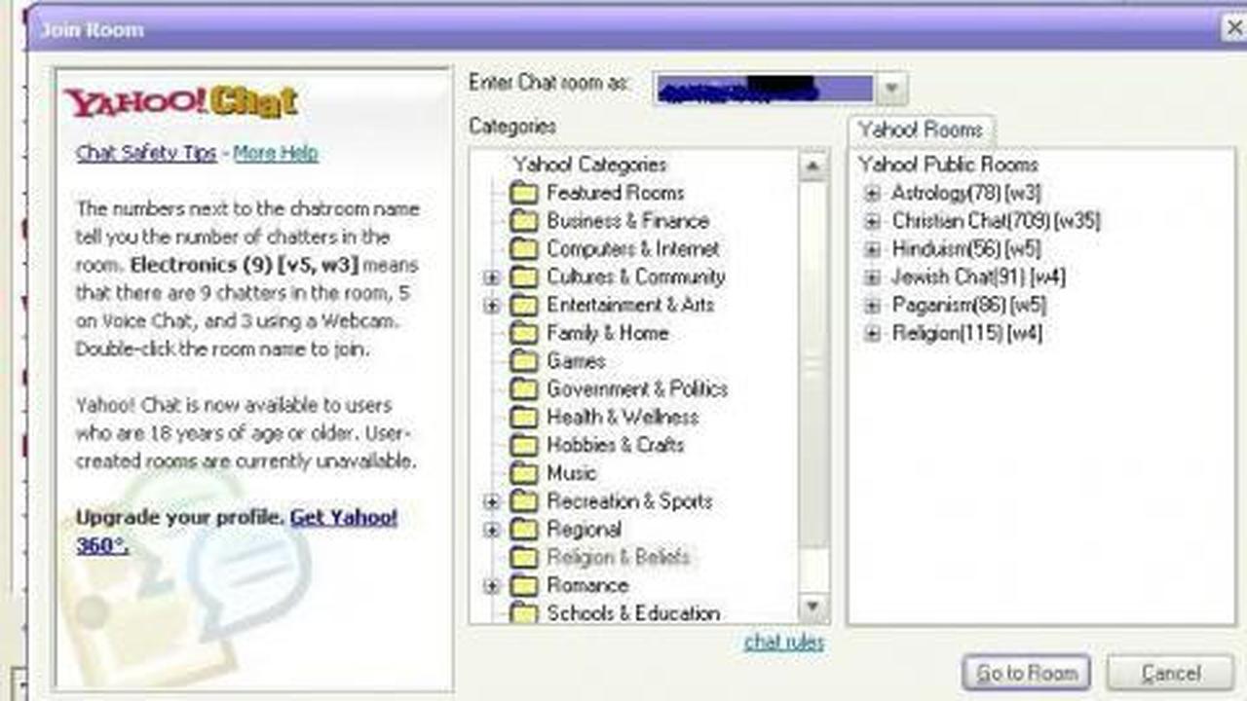The image size is (1247, 701).
Task: Select the Games category label
Action: point(576,361)
